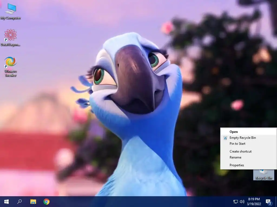The height and width of the screenshot is (207, 277).
Task: Choose Properties in the context menu
Action: (x=248, y=165)
